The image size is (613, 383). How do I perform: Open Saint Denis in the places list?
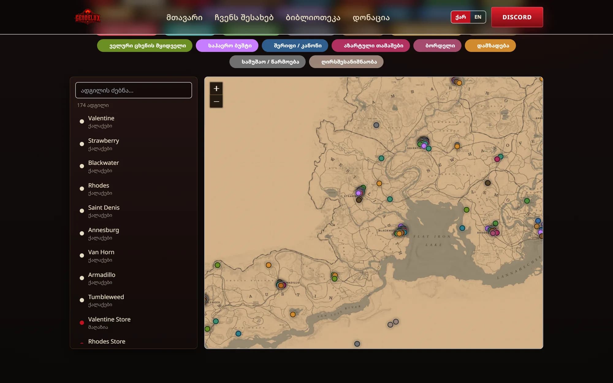pos(134,211)
